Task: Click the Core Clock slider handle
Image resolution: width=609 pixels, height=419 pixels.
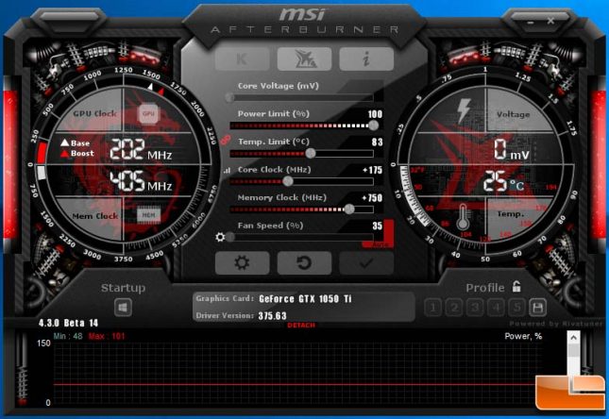Action: [288, 181]
